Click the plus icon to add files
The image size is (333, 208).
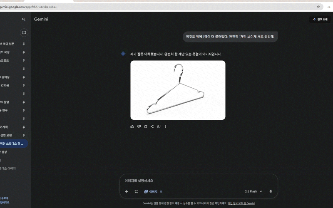[x=127, y=191]
